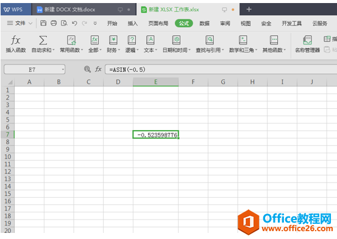Select row 13 header
This screenshot has width=337, height=239.
click(7, 179)
